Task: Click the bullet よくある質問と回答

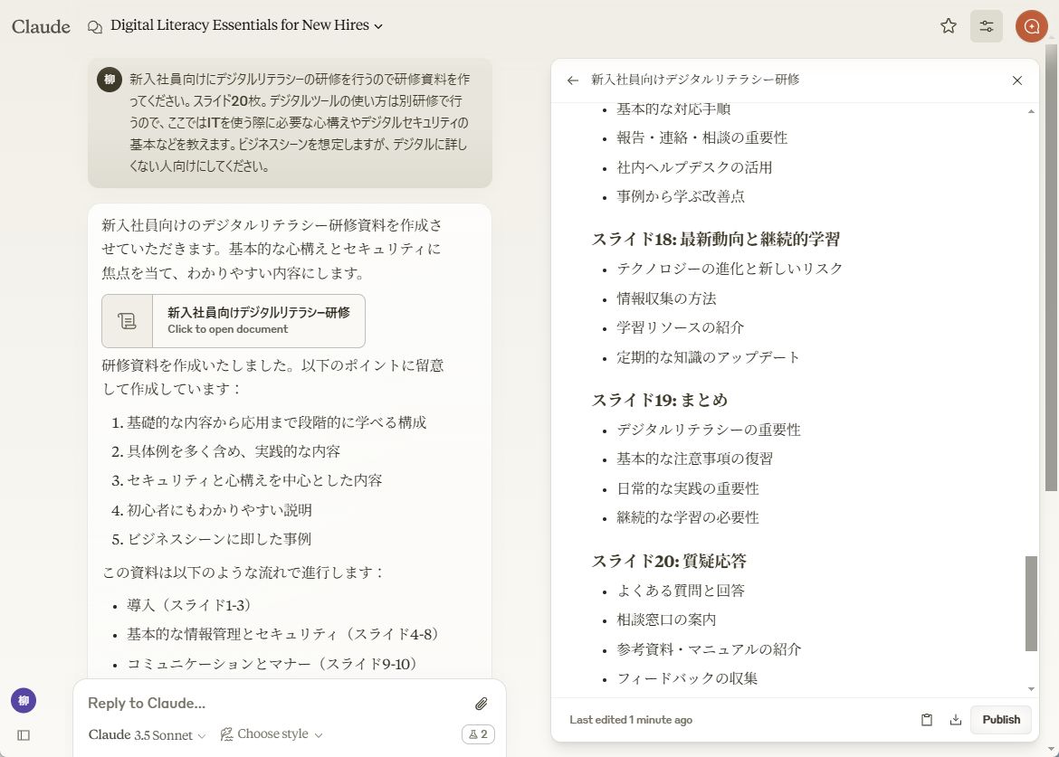Action: [681, 591]
